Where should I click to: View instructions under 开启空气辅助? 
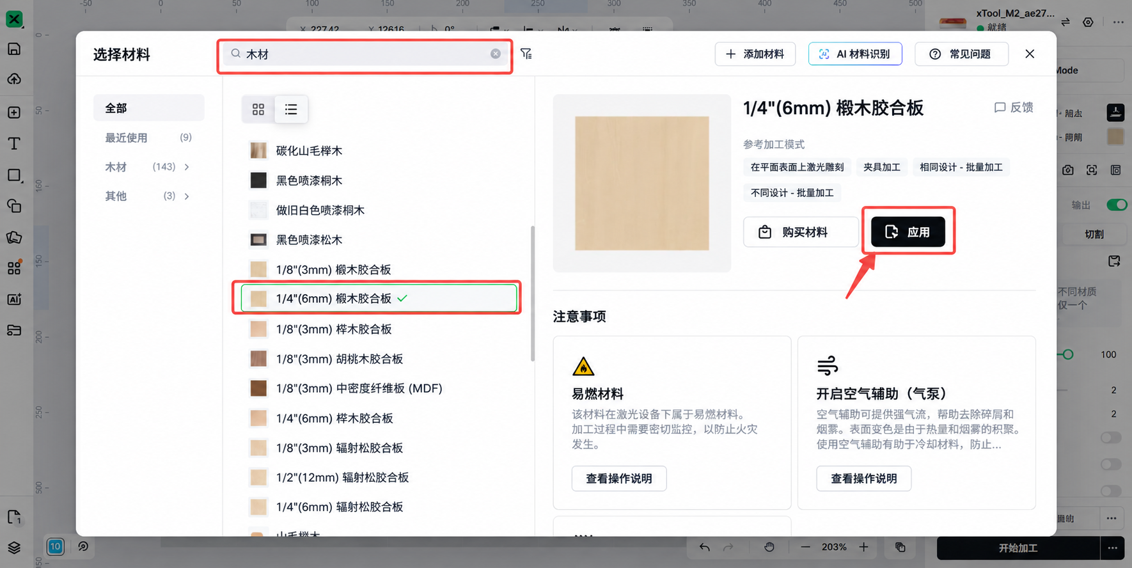click(x=863, y=478)
